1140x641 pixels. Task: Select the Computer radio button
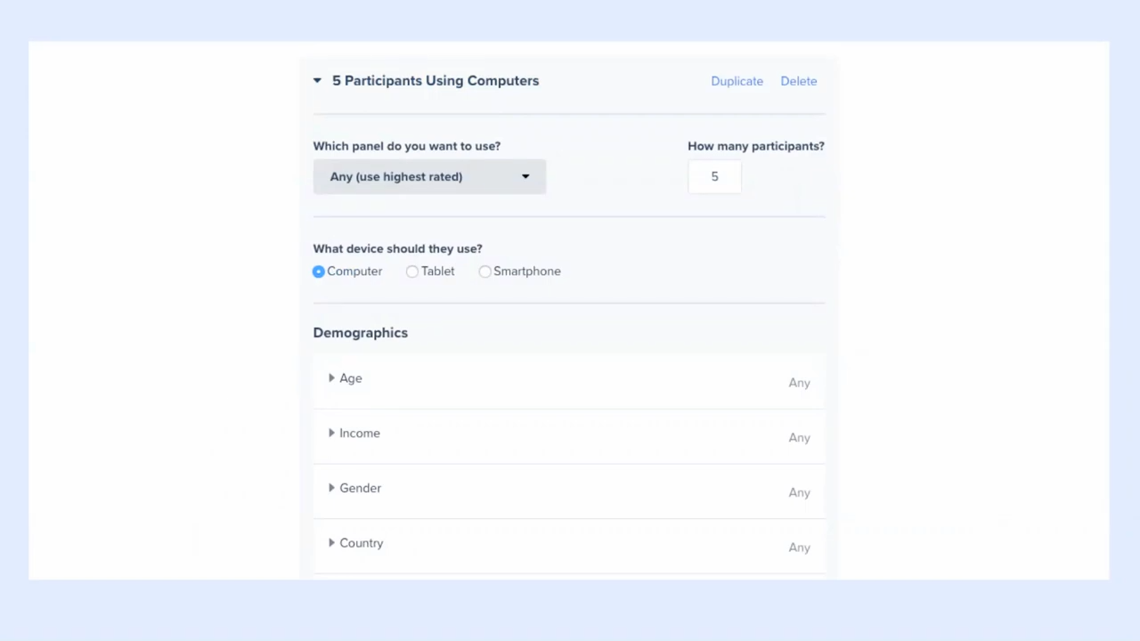[319, 272]
